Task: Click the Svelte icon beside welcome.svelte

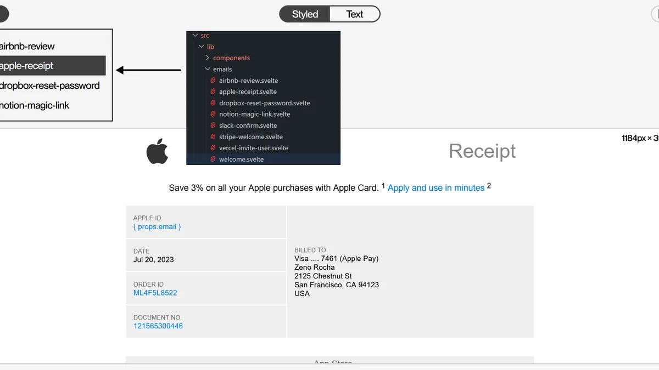Action: click(x=213, y=159)
